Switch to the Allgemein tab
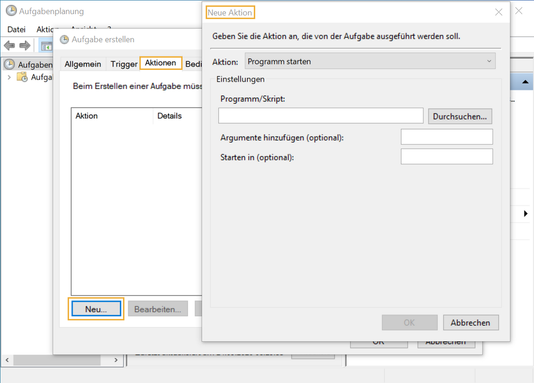The height and width of the screenshot is (383, 534). (x=83, y=64)
